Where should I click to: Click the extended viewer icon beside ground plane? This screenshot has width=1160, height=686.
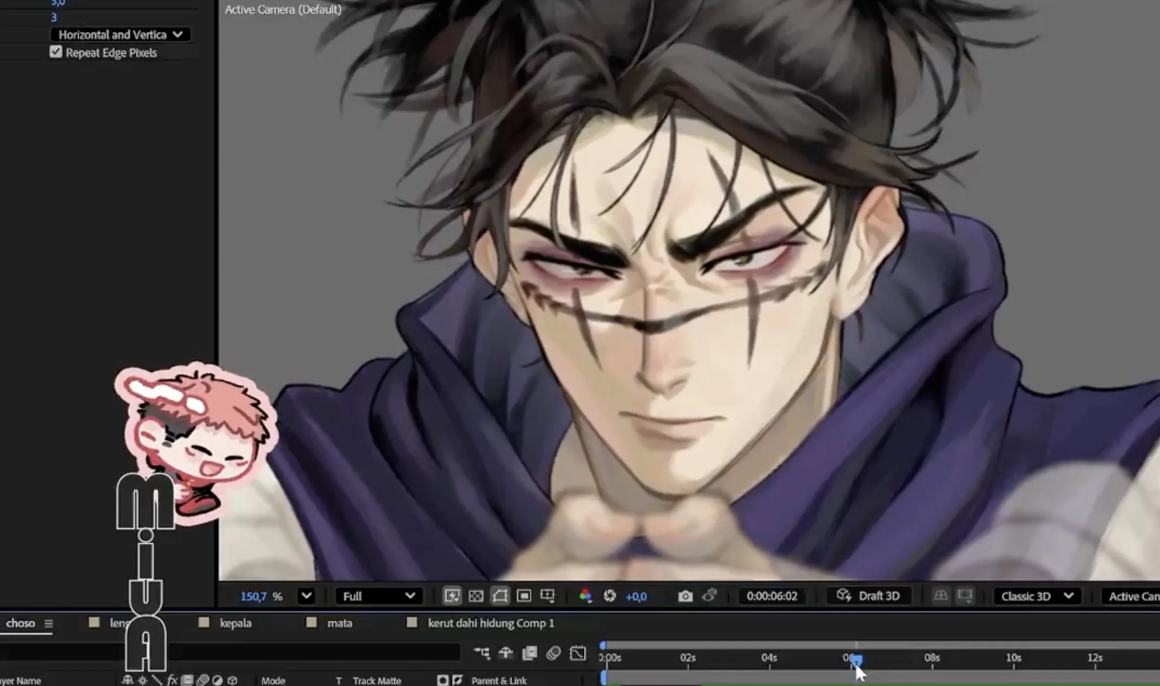[x=965, y=596]
